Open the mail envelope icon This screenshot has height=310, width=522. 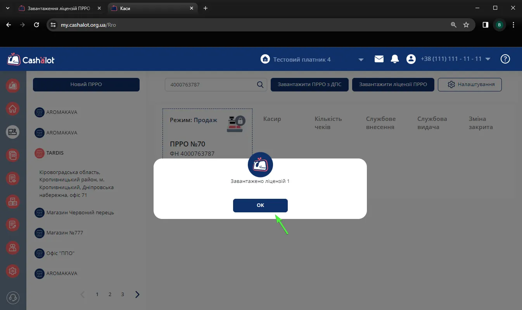click(x=379, y=59)
